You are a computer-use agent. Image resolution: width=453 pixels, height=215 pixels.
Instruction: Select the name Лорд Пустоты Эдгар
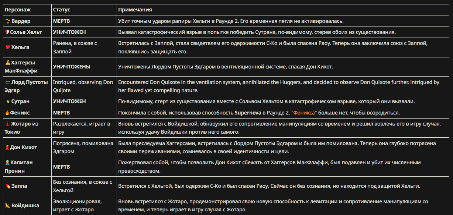26,87
